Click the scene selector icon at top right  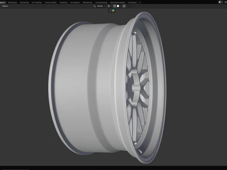pyautogui.click(x=220, y=2)
